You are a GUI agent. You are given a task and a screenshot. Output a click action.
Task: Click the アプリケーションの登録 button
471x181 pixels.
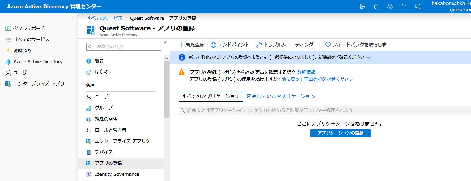point(341,133)
